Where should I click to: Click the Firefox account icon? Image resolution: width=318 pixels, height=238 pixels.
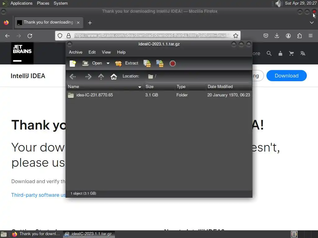[288, 36]
